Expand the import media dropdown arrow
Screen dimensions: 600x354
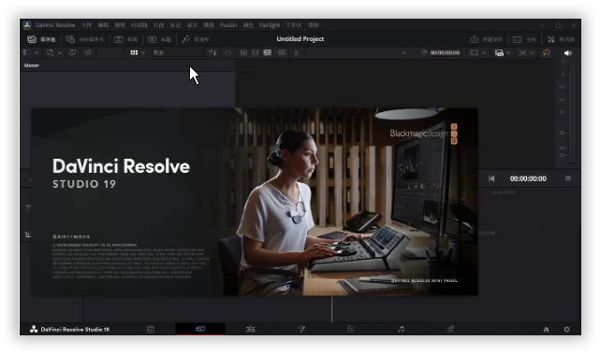60,52
